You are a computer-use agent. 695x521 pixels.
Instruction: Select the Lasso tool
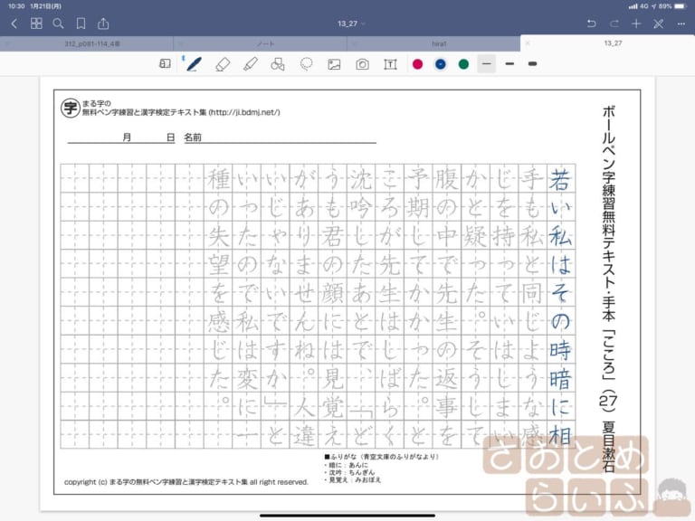(306, 64)
